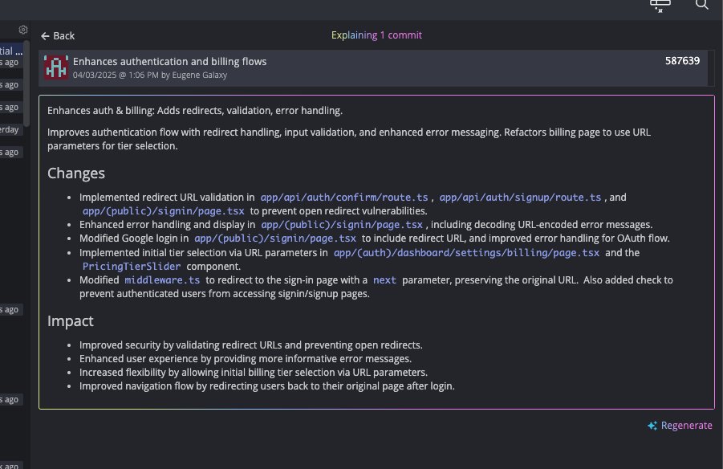723x469 pixels.
Task: Click app/api/auth/confirm/route.ts file reference
Action: click(344, 198)
